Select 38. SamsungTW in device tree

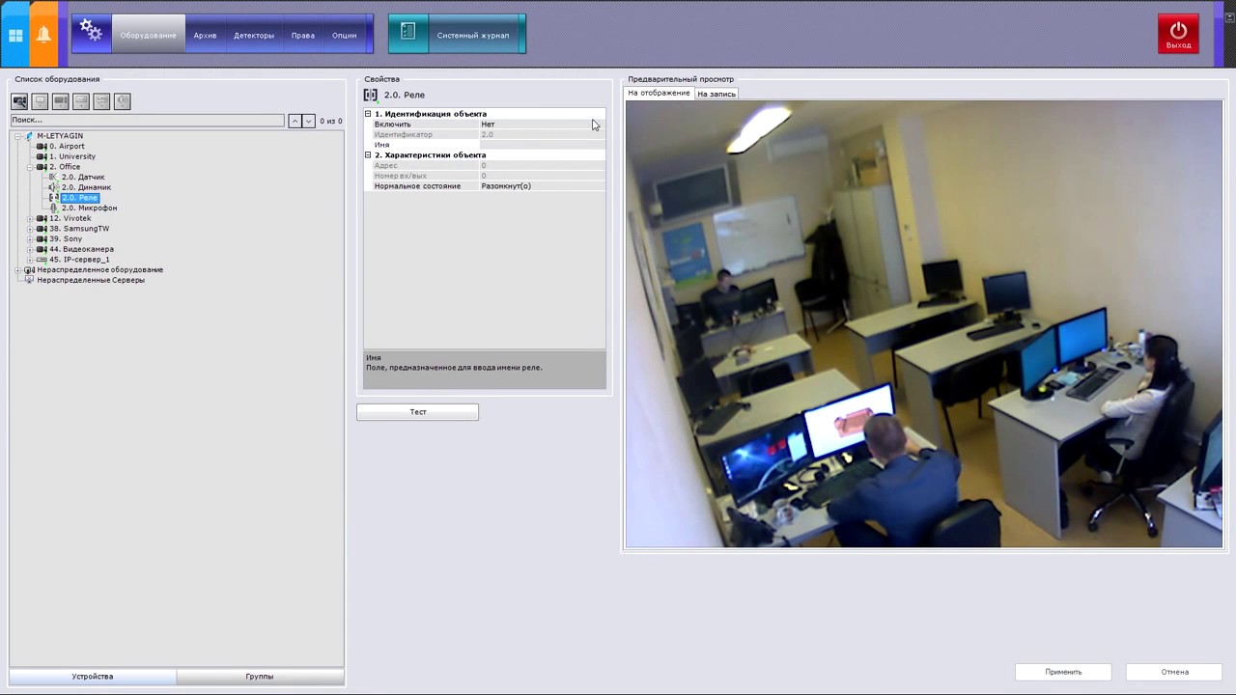pyautogui.click(x=79, y=229)
